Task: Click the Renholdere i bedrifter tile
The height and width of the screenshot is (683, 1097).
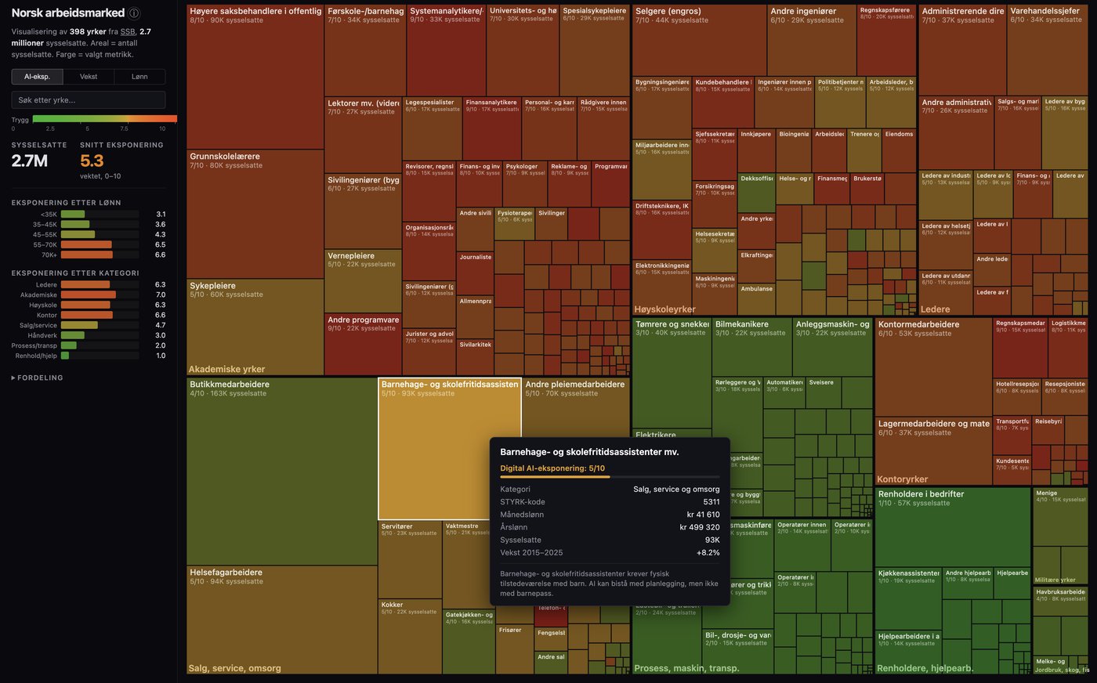Action: coord(953,527)
